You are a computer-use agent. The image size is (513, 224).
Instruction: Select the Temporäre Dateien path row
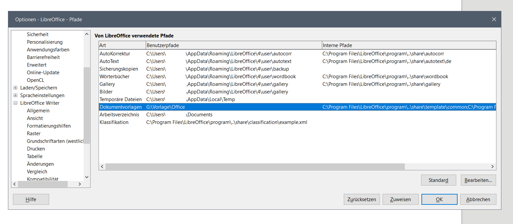pyautogui.click(x=297, y=99)
